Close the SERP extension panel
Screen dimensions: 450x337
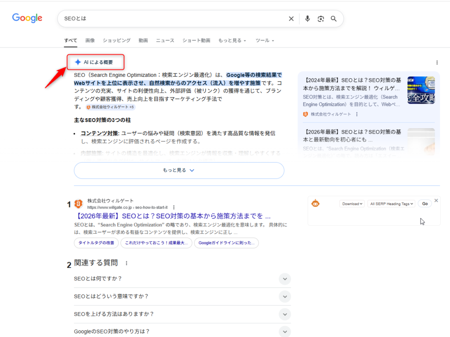point(436,200)
